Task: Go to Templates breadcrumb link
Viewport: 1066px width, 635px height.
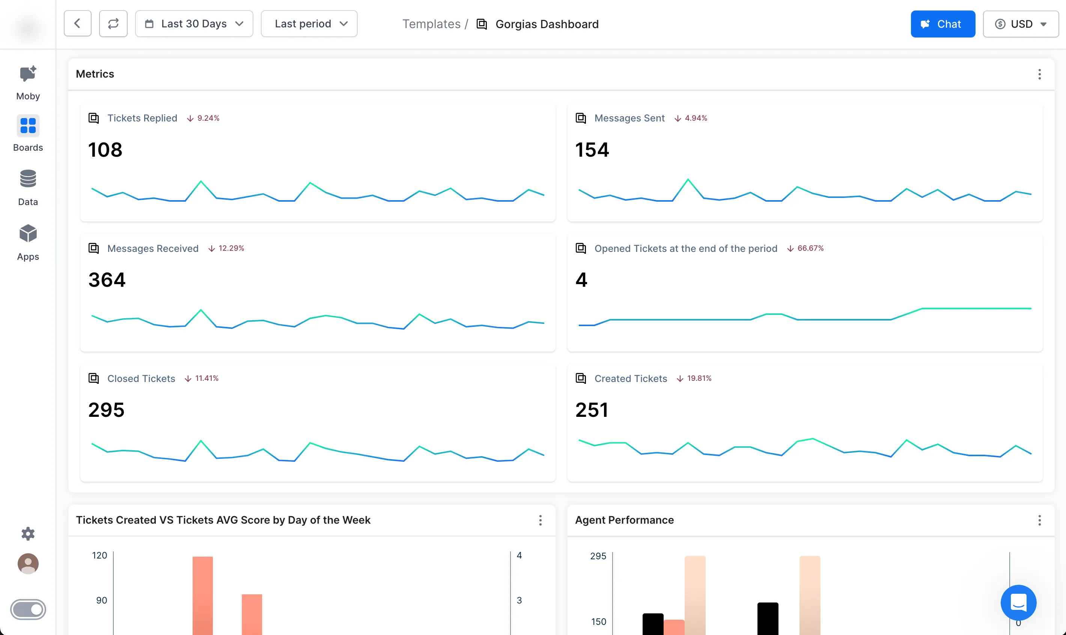Action: click(431, 24)
